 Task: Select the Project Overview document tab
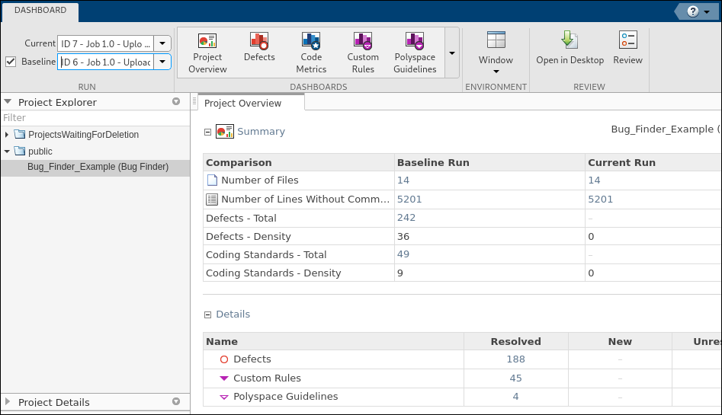[243, 104]
